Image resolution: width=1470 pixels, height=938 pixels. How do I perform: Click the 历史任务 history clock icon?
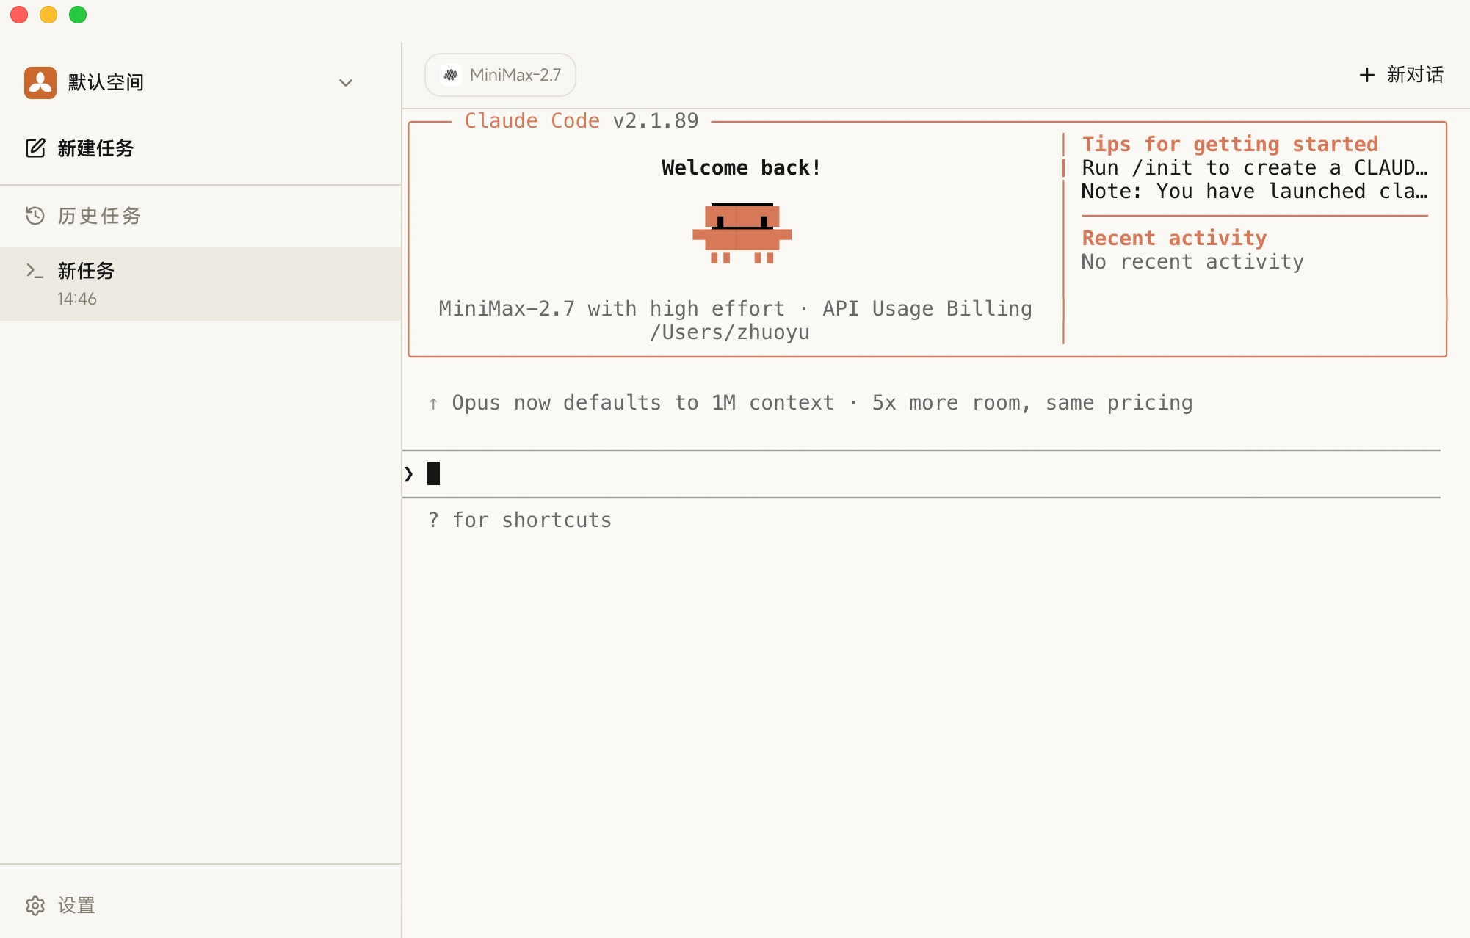click(35, 216)
